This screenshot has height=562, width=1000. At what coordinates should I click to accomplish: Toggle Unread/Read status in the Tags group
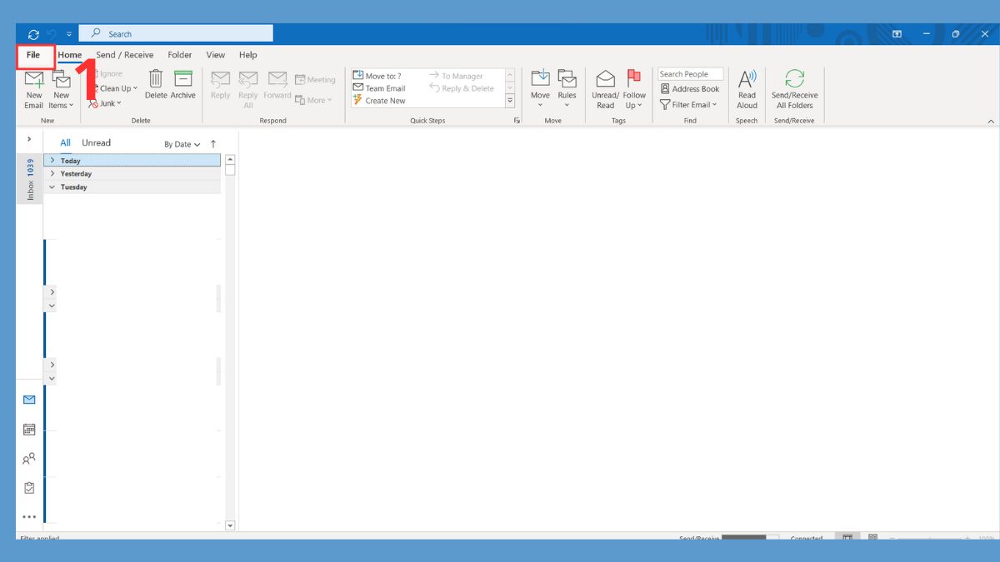pos(605,89)
